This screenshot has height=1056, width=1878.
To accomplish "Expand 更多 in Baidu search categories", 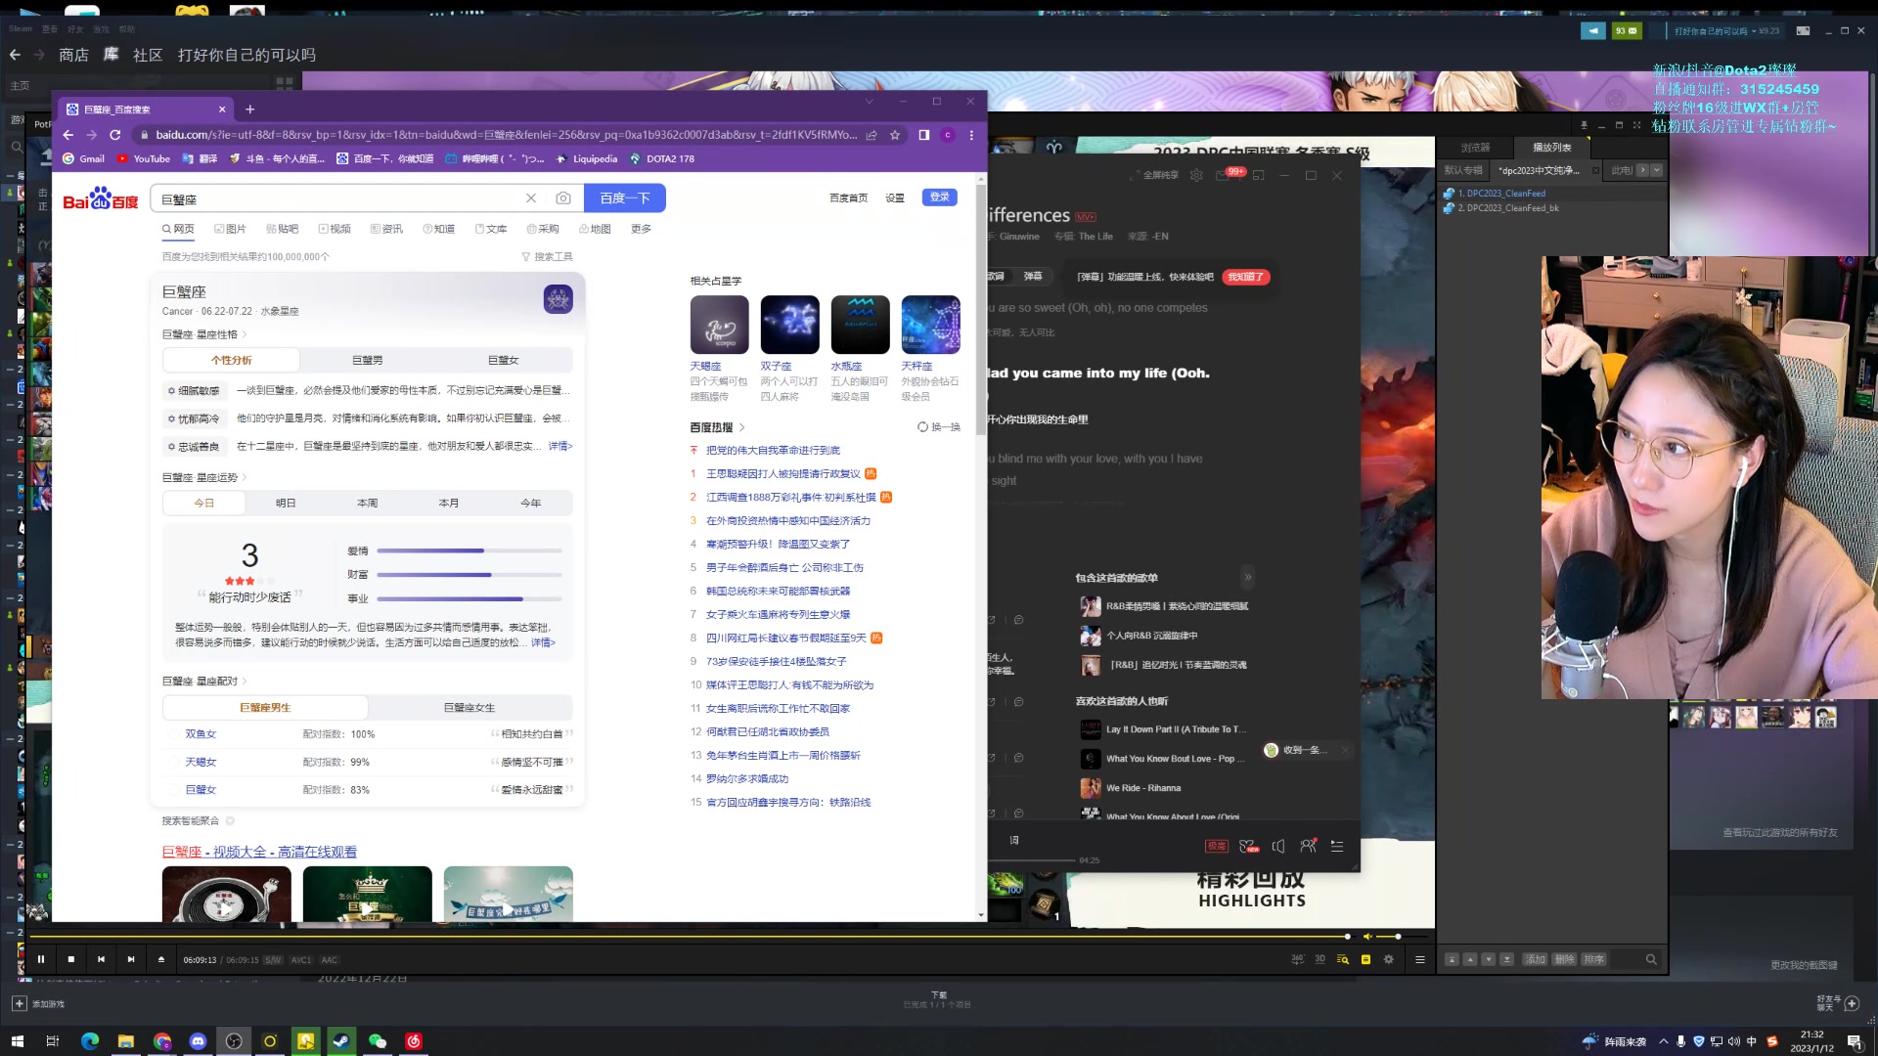I will pos(641,229).
